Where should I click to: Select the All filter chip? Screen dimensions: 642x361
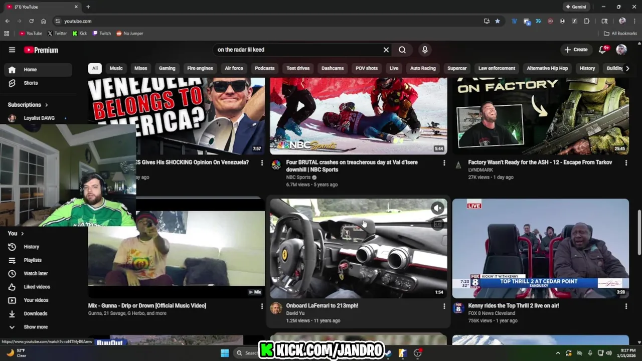pyautogui.click(x=95, y=68)
